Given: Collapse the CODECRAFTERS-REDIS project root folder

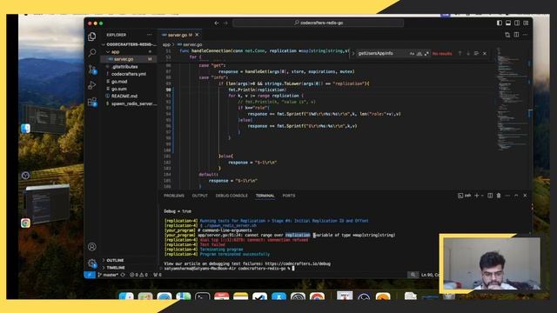Looking at the screenshot, I should (x=130, y=44).
